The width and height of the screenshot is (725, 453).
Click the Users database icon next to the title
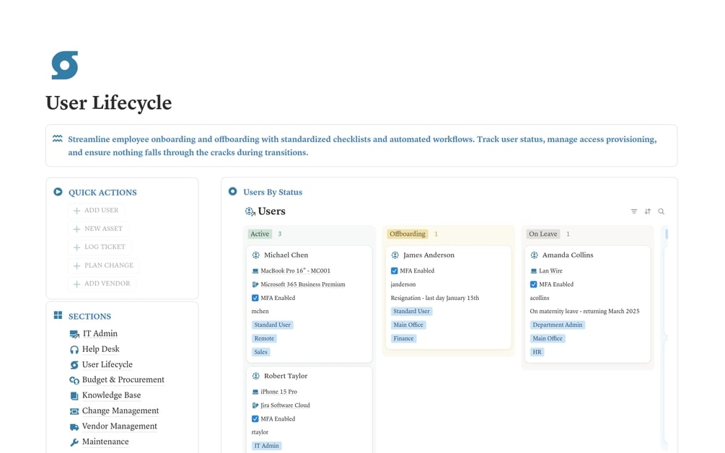pos(250,211)
